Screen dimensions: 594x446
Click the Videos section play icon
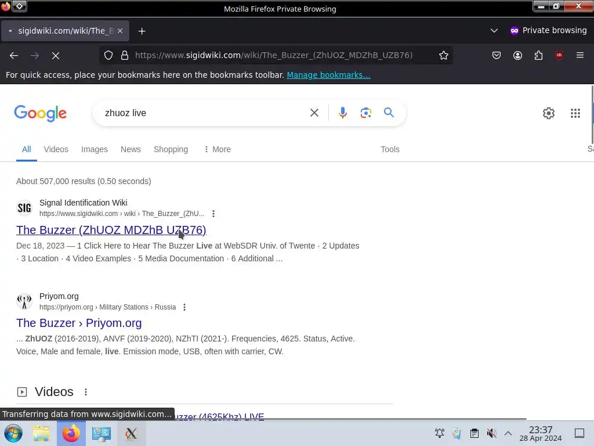tap(22, 392)
